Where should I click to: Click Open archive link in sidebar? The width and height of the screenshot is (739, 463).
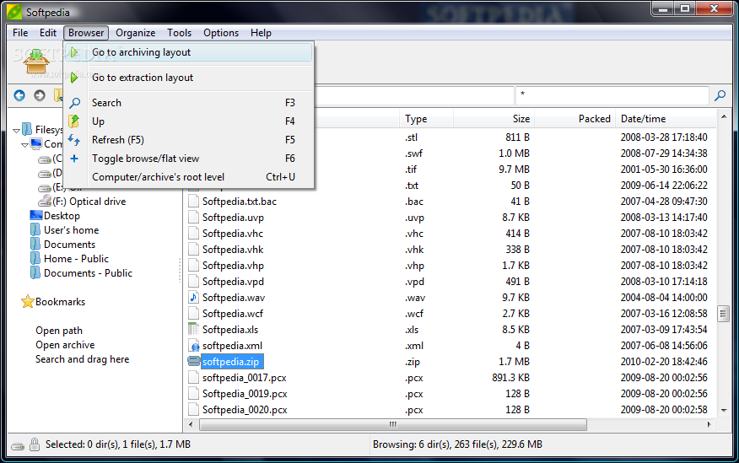pyautogui.click(x=65, y=345)
